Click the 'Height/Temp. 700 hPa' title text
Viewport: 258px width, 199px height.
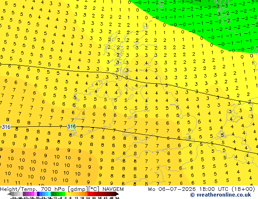[x=33, y=189]
